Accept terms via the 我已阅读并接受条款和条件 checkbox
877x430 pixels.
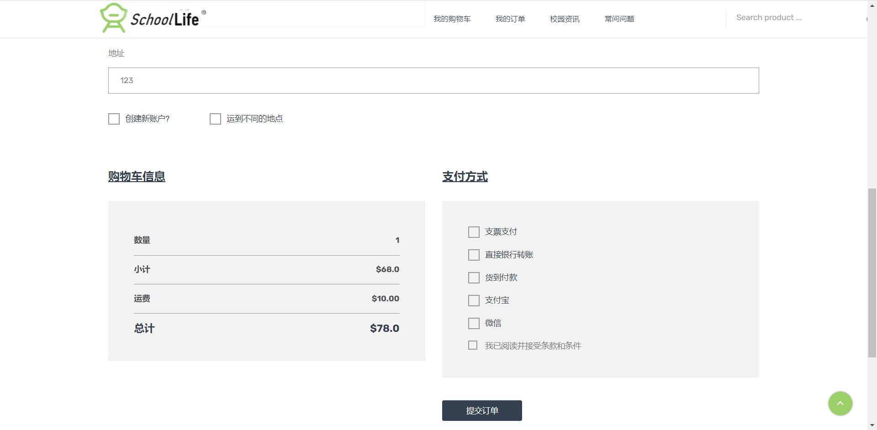(473, 346)
